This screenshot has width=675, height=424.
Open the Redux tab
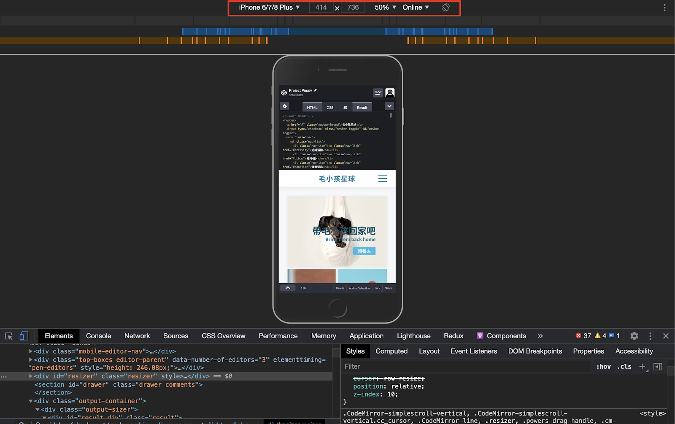[x=454, y=336]
